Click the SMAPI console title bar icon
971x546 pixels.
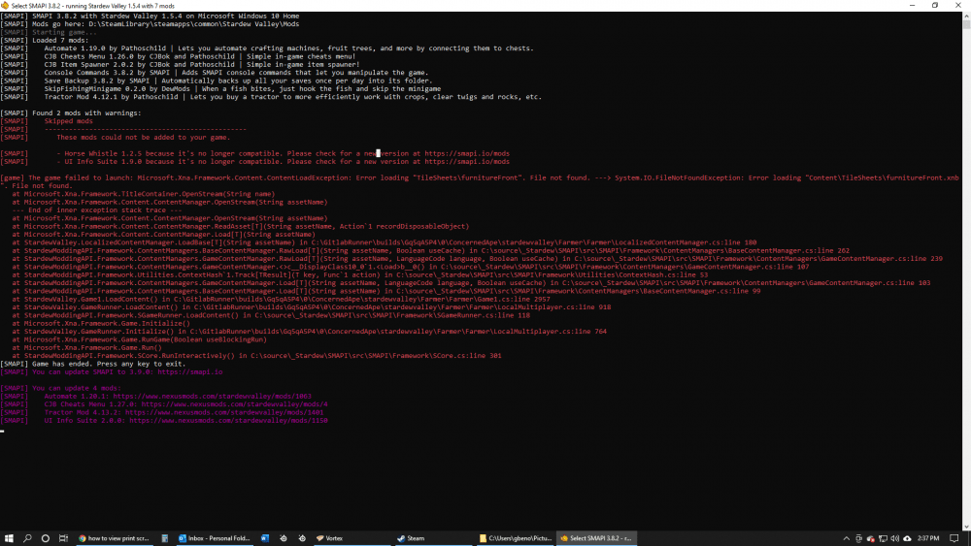tap(5, 6)
